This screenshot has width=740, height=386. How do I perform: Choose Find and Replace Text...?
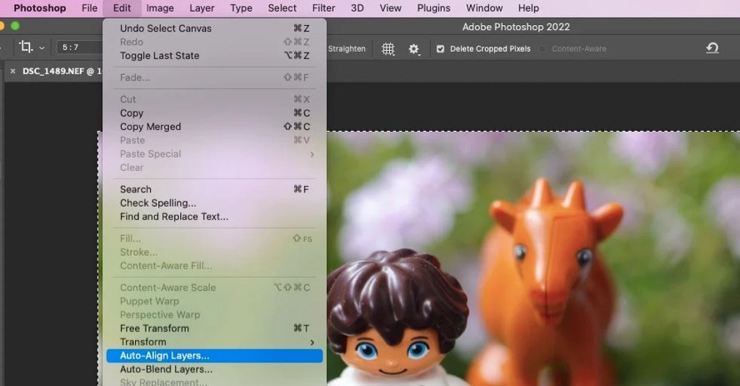coord(215,217)
